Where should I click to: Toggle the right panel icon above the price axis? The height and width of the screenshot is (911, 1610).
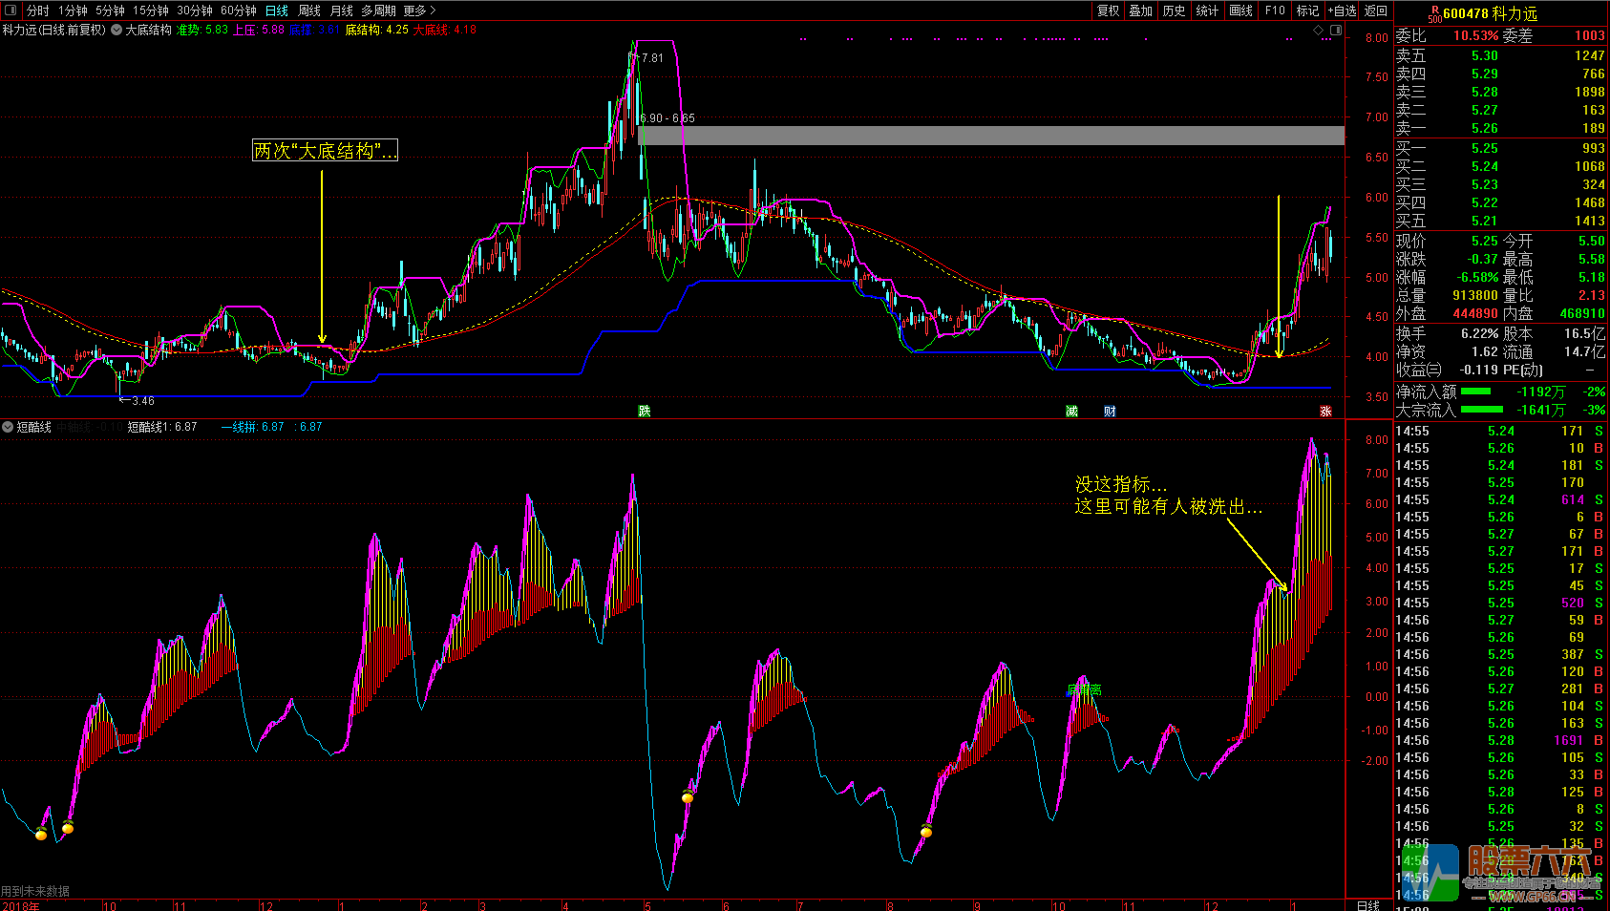click(x=1336, y=31)
